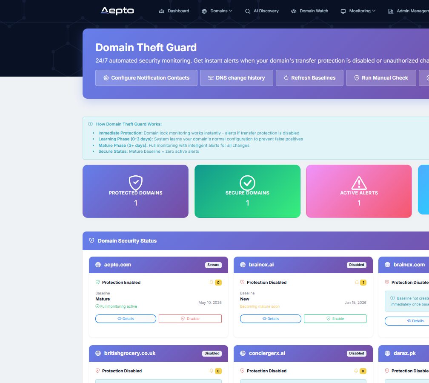Click the Disabled badge on braincx.ai
The width and height of the screenshot is (429, 383).
[x=357, y=265]
